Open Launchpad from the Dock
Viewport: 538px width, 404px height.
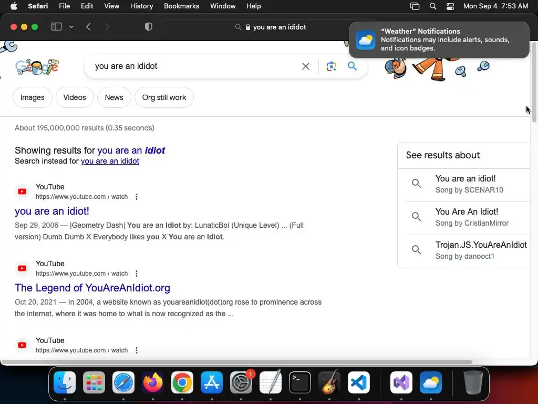click(x=94, y=382)
